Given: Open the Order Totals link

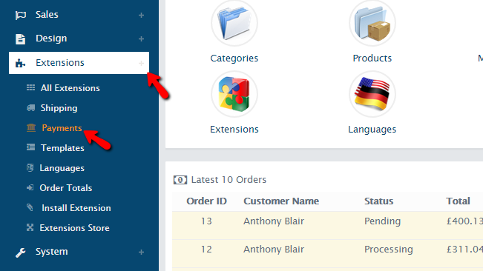Looking at the screenshot, I should click(x=66, y=188).
